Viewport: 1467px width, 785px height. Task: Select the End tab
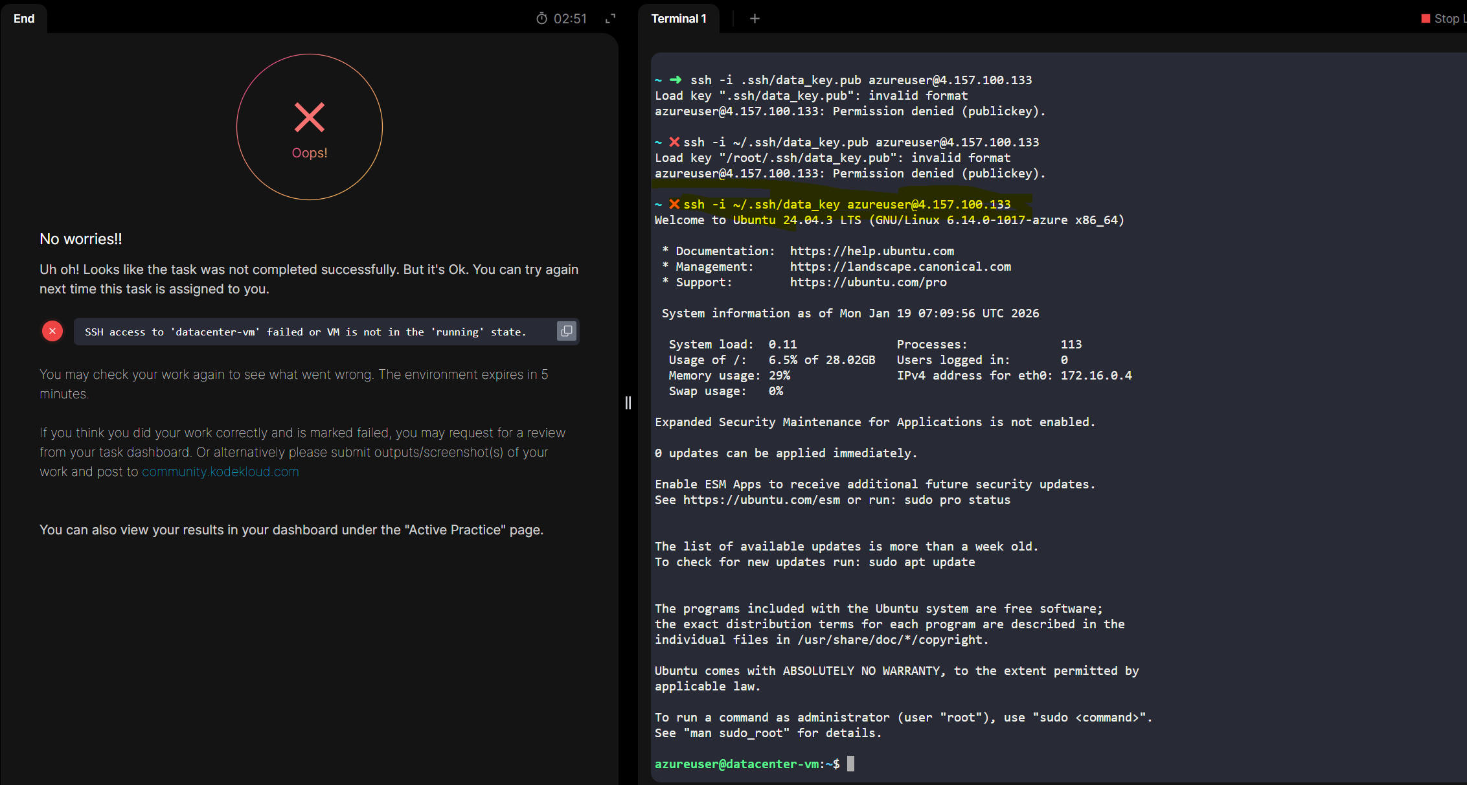point(24,19)
